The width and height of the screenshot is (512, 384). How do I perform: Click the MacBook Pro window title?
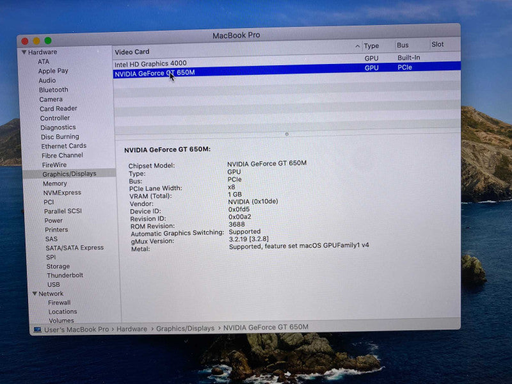click(x=236, y=35)
